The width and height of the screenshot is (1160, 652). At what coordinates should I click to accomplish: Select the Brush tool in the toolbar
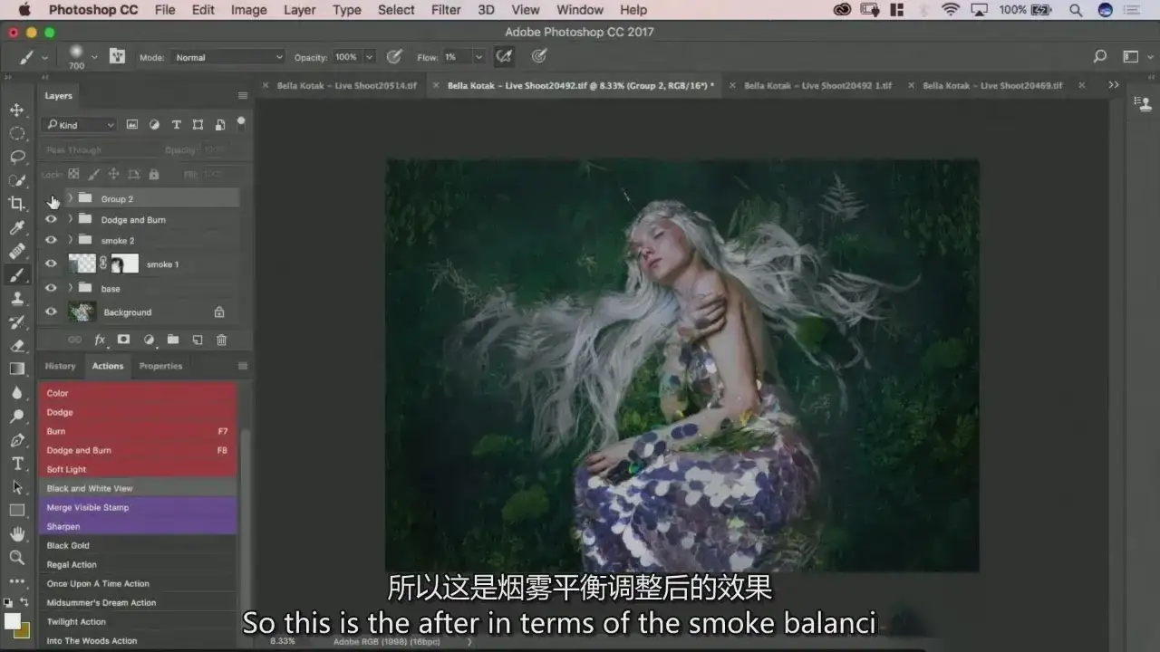(16, 274)
